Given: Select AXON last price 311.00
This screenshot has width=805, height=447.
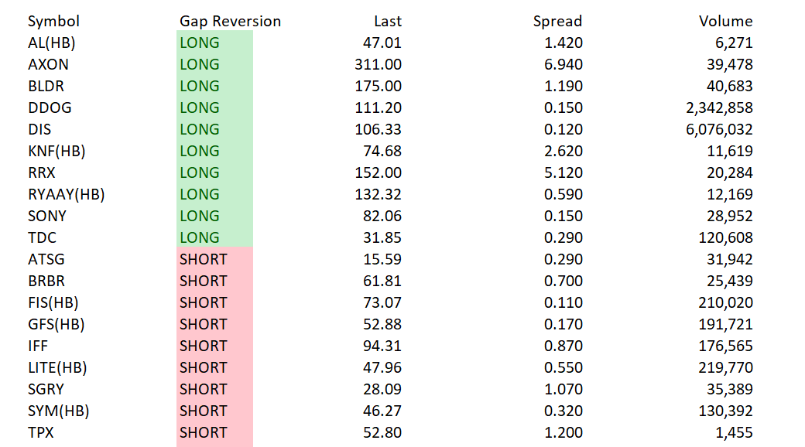Looking at the screenshot, I should [x=378, y=64].
